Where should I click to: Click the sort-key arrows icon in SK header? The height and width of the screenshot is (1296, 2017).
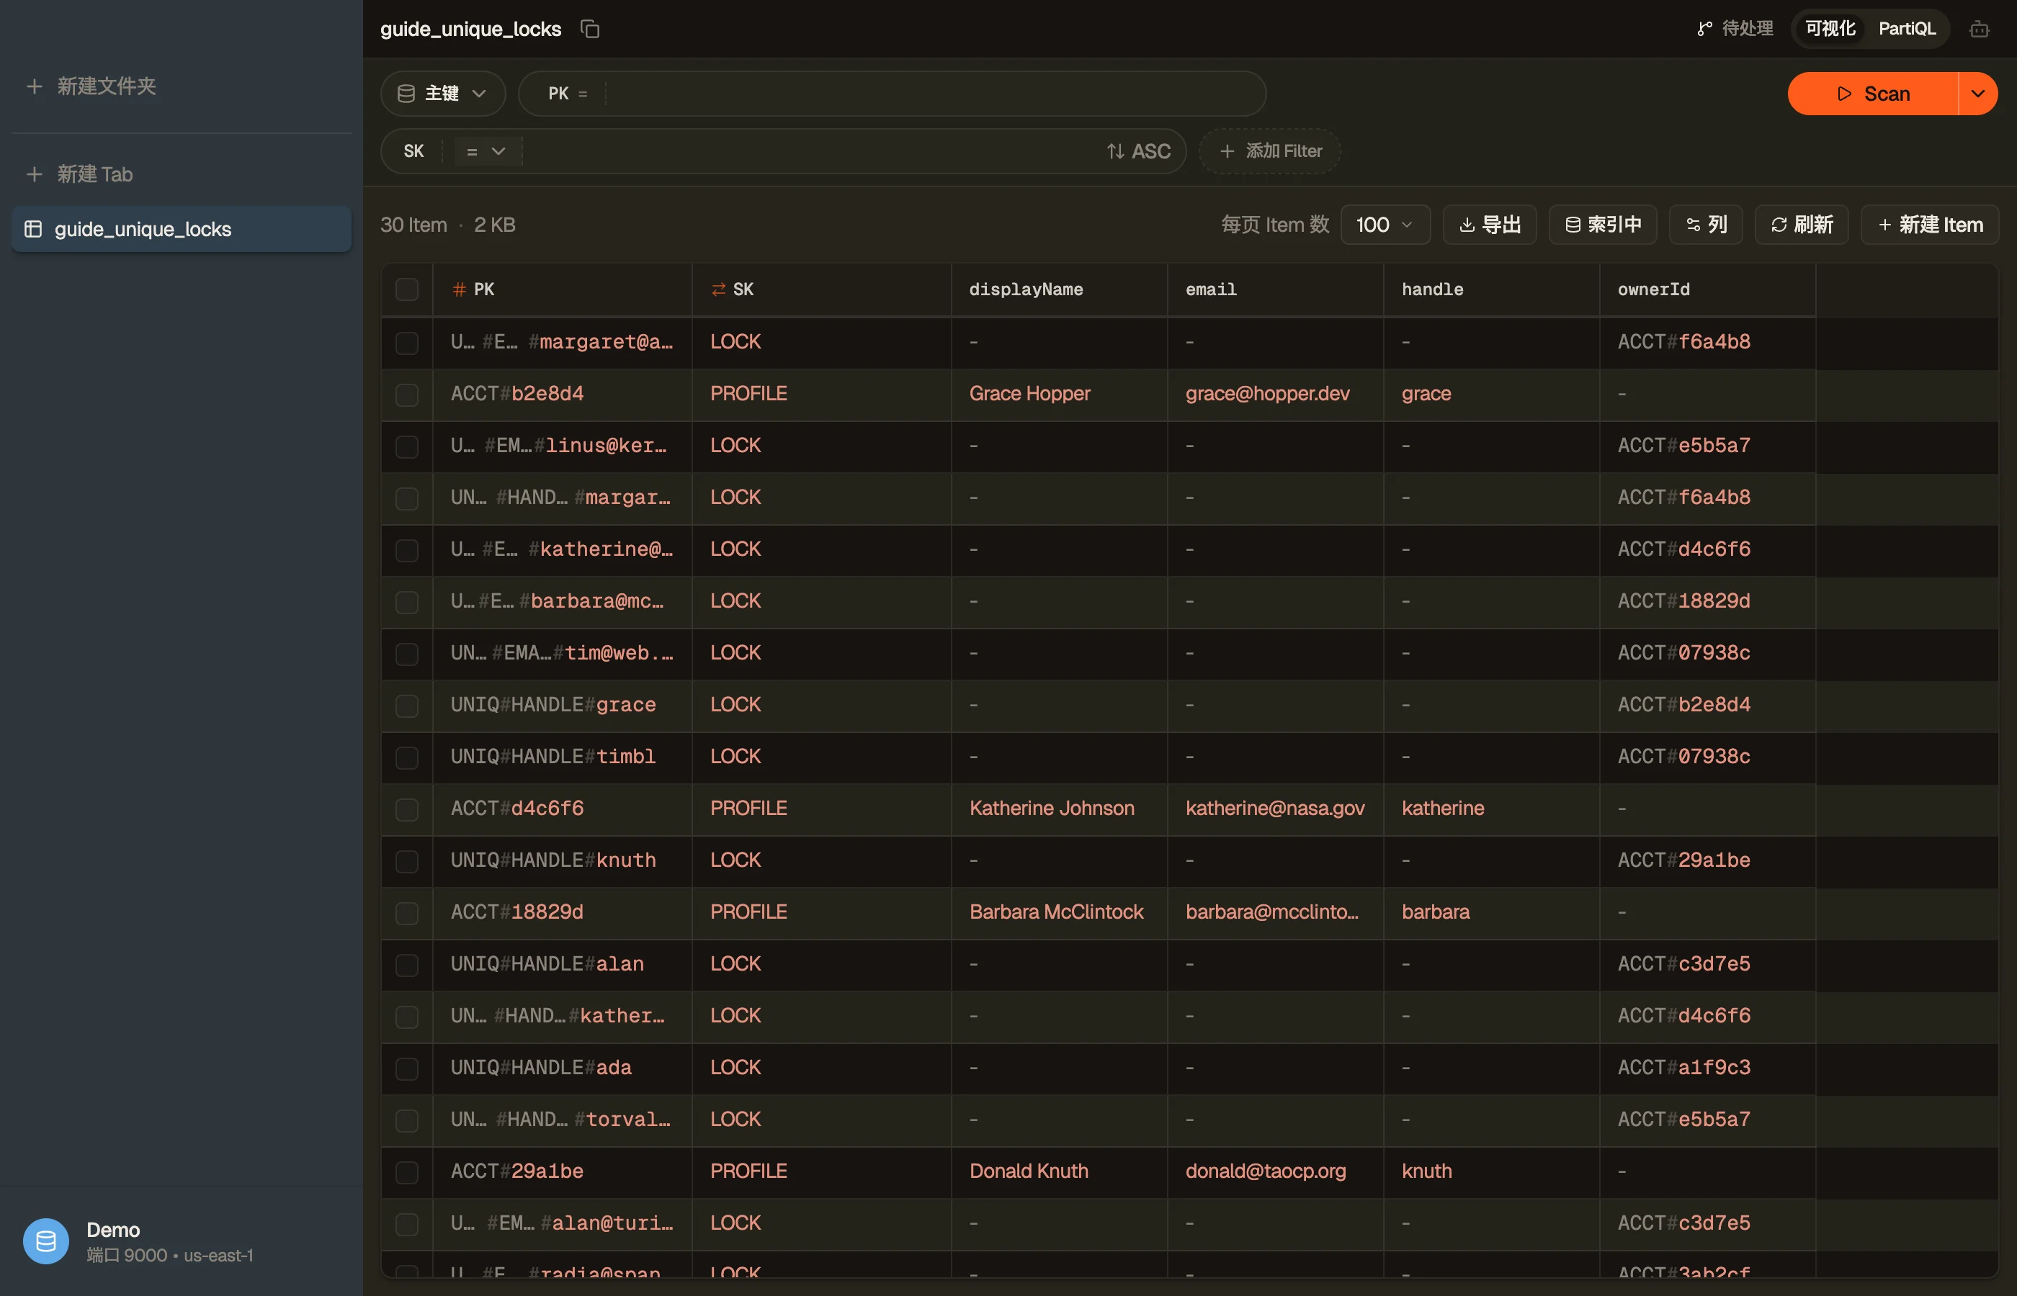click(x=718, y=289)
